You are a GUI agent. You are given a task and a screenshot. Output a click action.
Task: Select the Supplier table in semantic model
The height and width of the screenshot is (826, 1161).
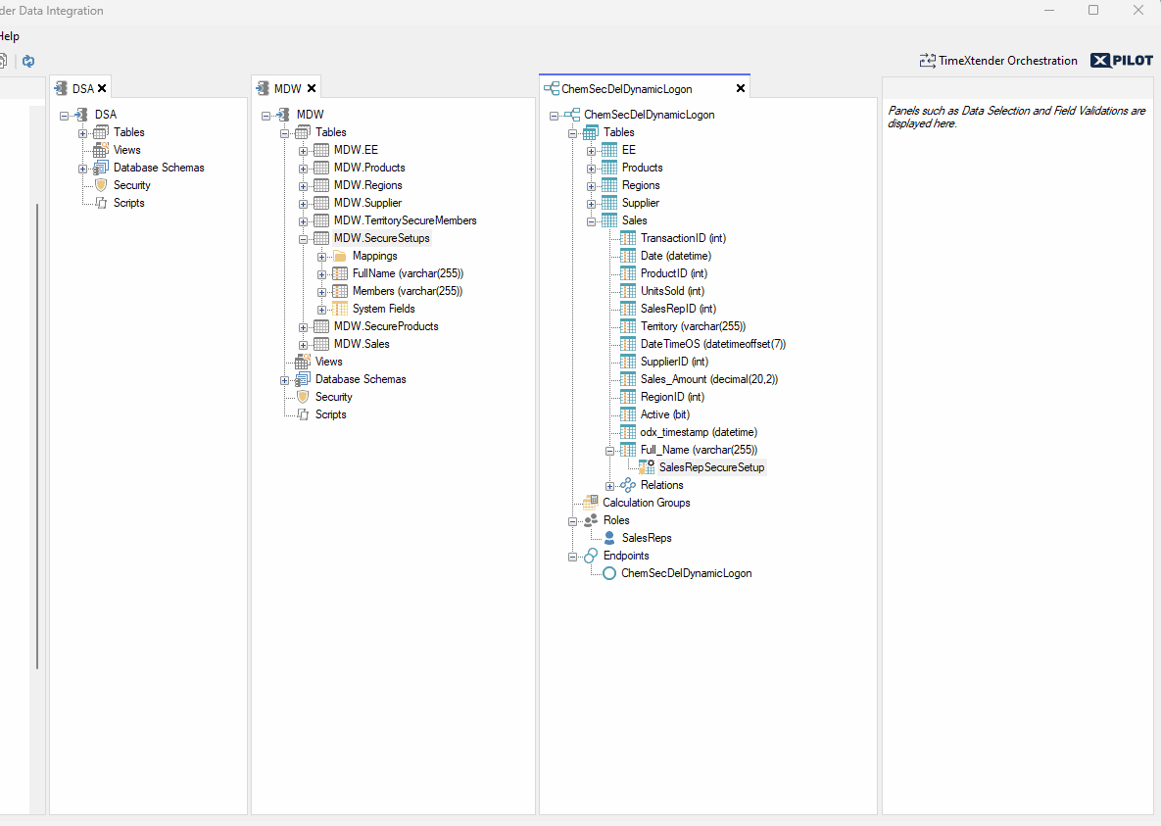(x=641, y=203)
